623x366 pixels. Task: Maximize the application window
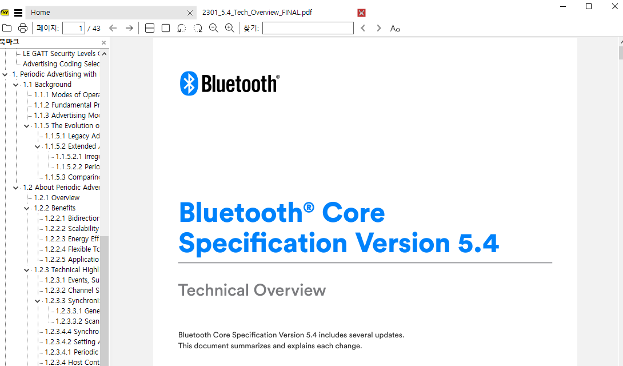tap(589, 6)
